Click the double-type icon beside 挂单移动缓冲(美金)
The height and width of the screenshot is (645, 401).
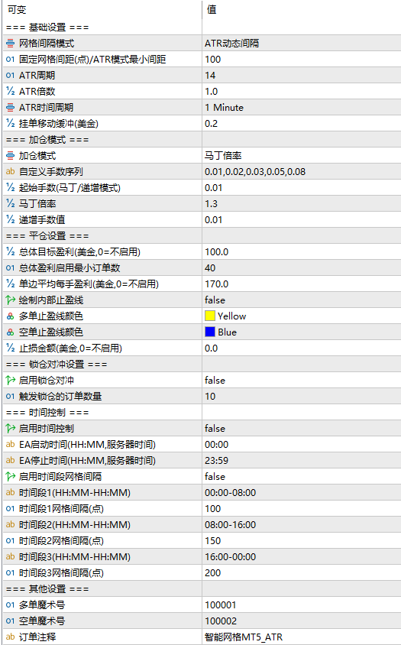pyautogui.click(x=10, y=123)
